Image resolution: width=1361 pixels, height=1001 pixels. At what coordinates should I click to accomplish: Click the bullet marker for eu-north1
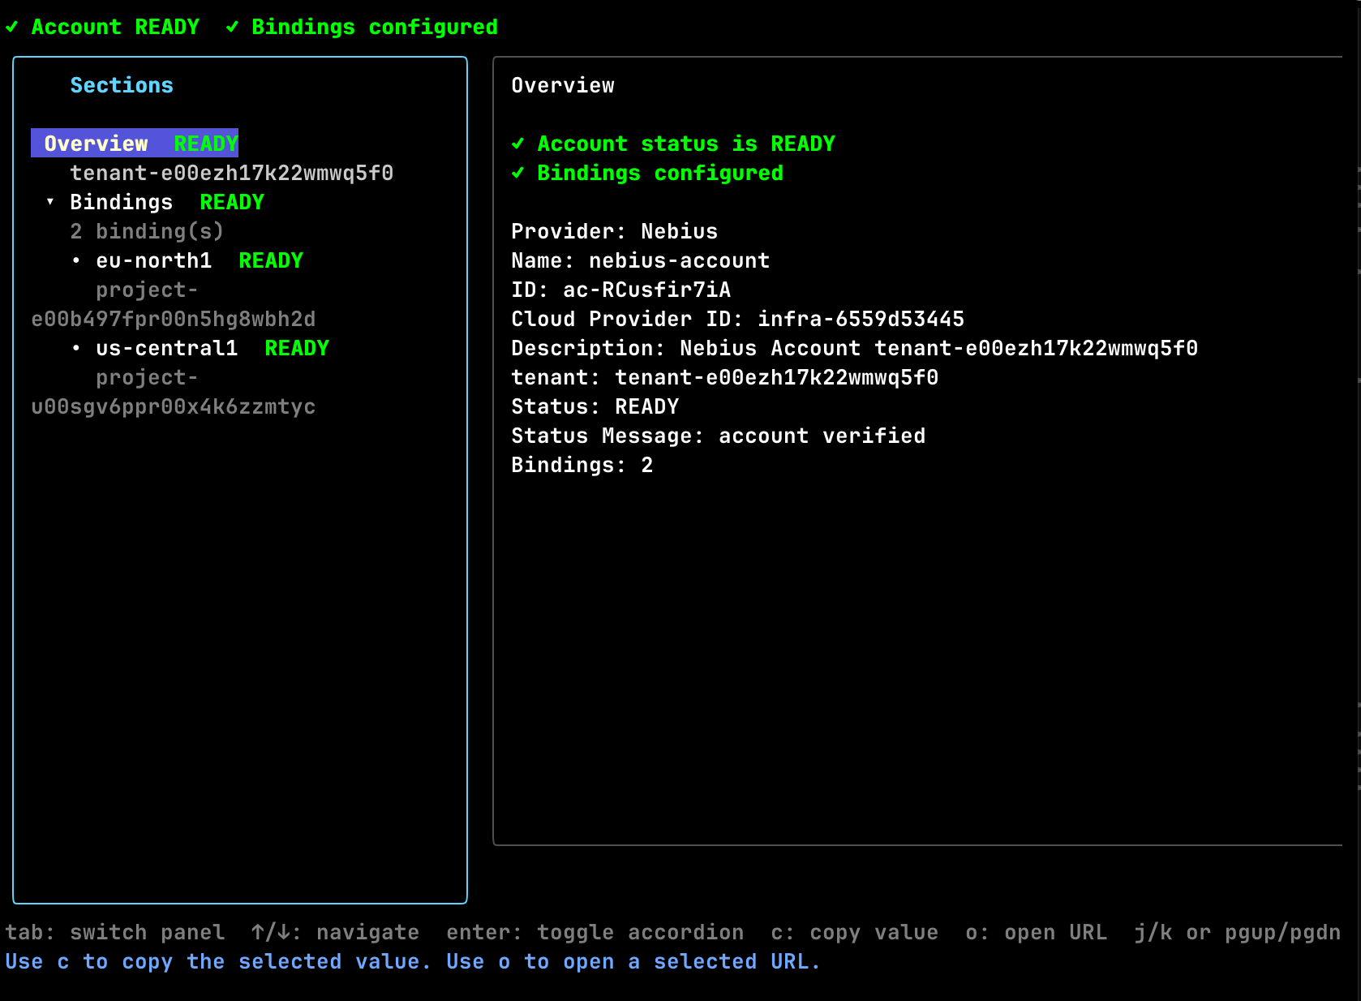(76, 261)
